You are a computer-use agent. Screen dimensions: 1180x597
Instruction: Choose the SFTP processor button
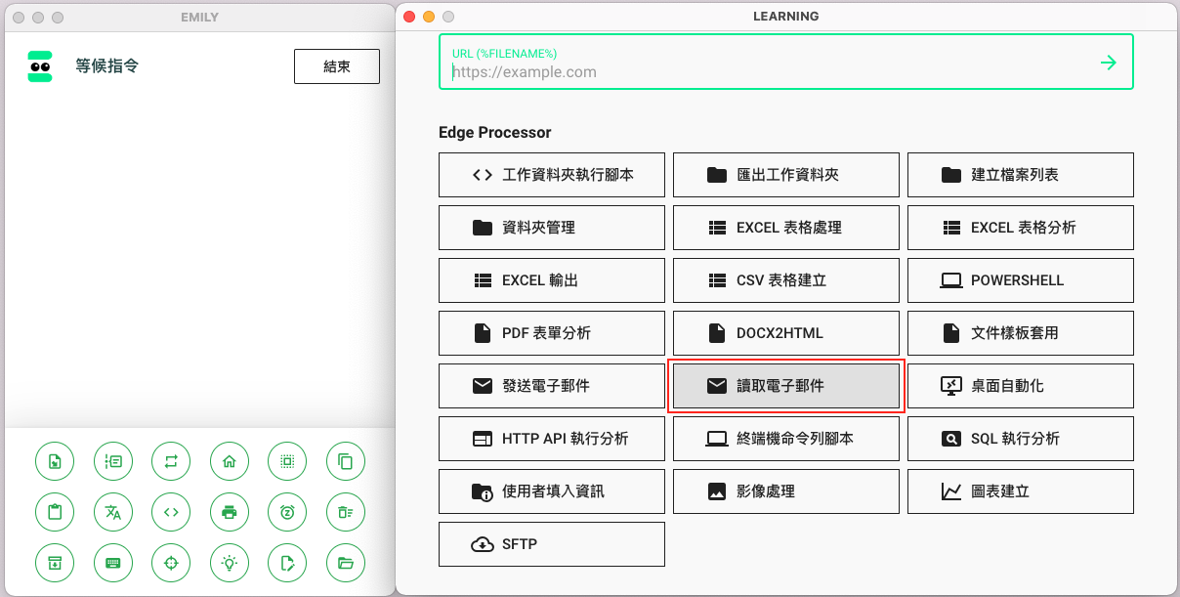click(x=551, y=544)
